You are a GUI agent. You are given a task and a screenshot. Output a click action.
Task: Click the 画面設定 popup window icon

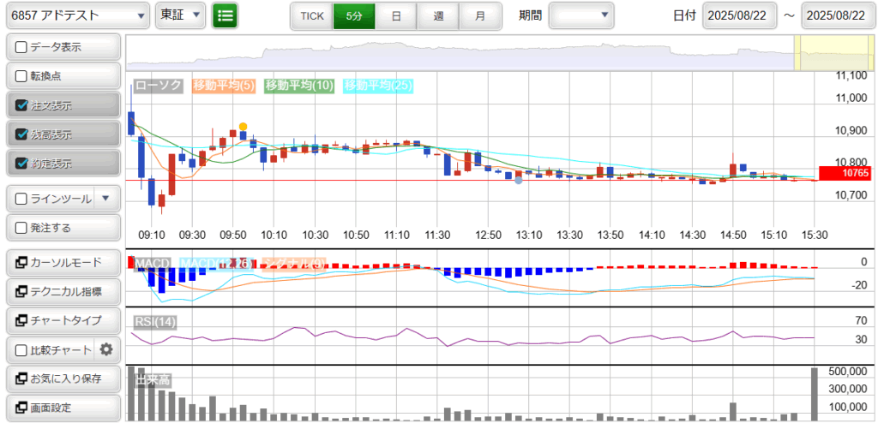point(21,408)
